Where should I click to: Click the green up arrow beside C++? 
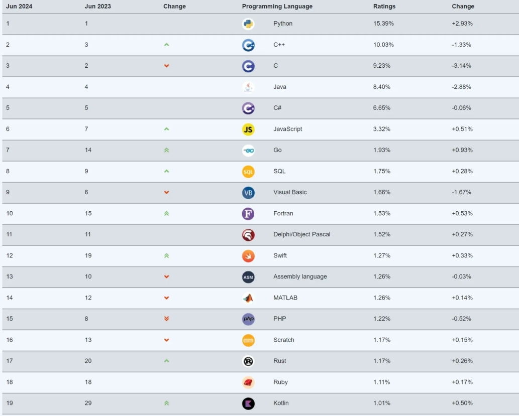(x=166, y=45)
